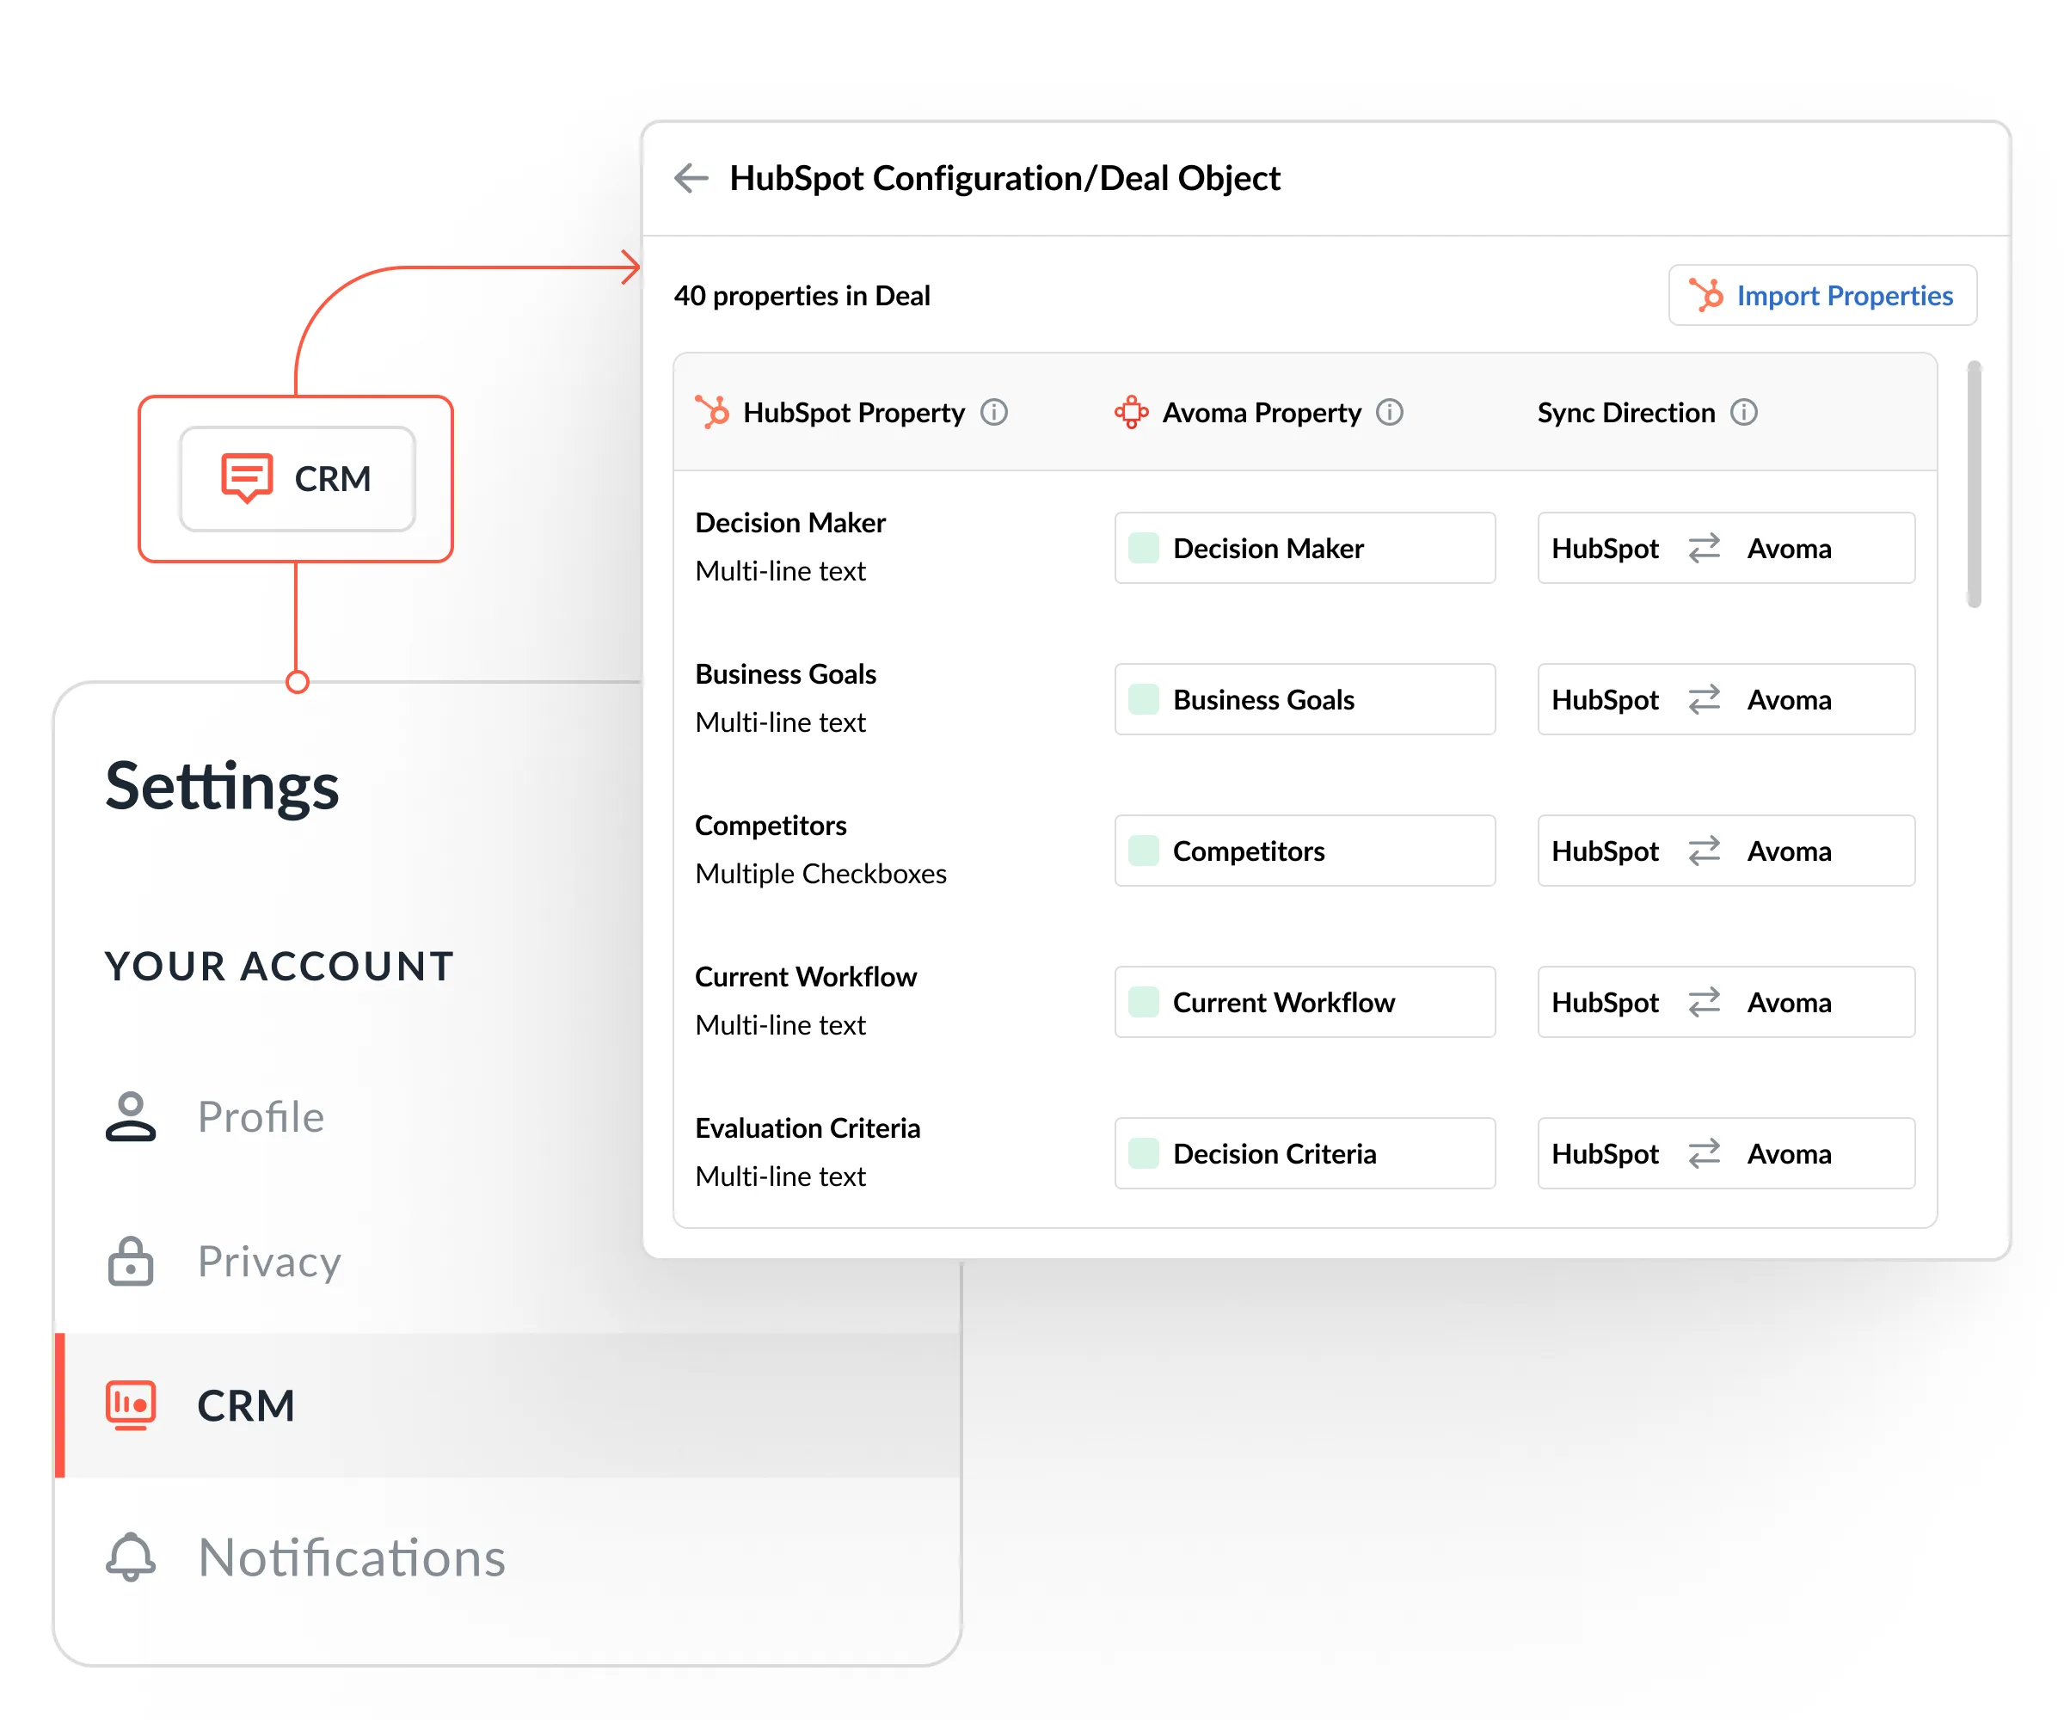Open Privacy settings from the sidebar
Screen dimensions: 2064x1720
[x=268, y=1262]
